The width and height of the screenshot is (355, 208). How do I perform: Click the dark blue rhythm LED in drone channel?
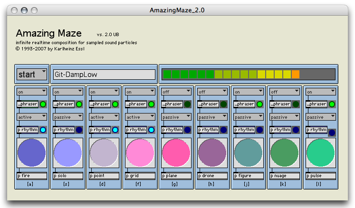click(223, 130)
